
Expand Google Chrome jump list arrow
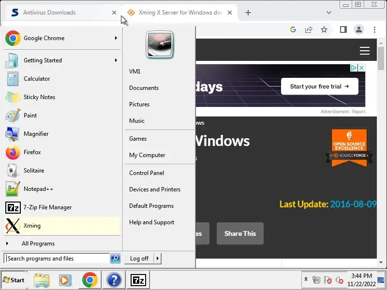coord(116,38)
